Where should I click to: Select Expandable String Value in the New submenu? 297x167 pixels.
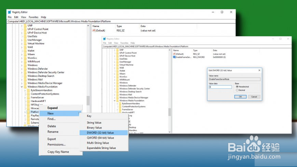coord(104,148)
